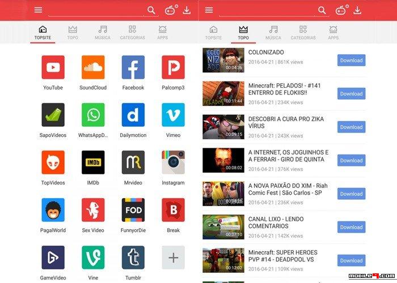Open the CANAL LIXO video thumbnail
This screenshot has height=283, width=397.
[223, 227]
